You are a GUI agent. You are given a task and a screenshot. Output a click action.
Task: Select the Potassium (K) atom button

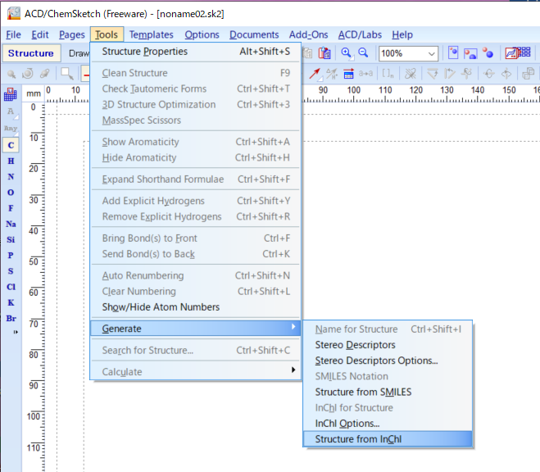[11, 302]
